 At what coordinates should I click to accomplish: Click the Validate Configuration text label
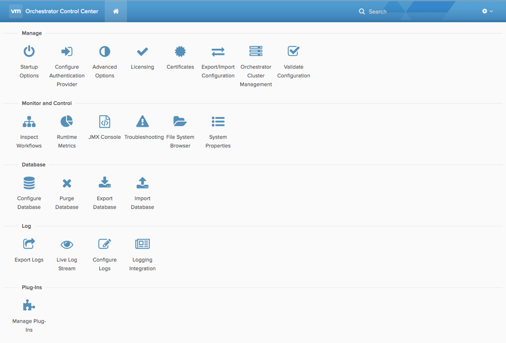point(294,71)
